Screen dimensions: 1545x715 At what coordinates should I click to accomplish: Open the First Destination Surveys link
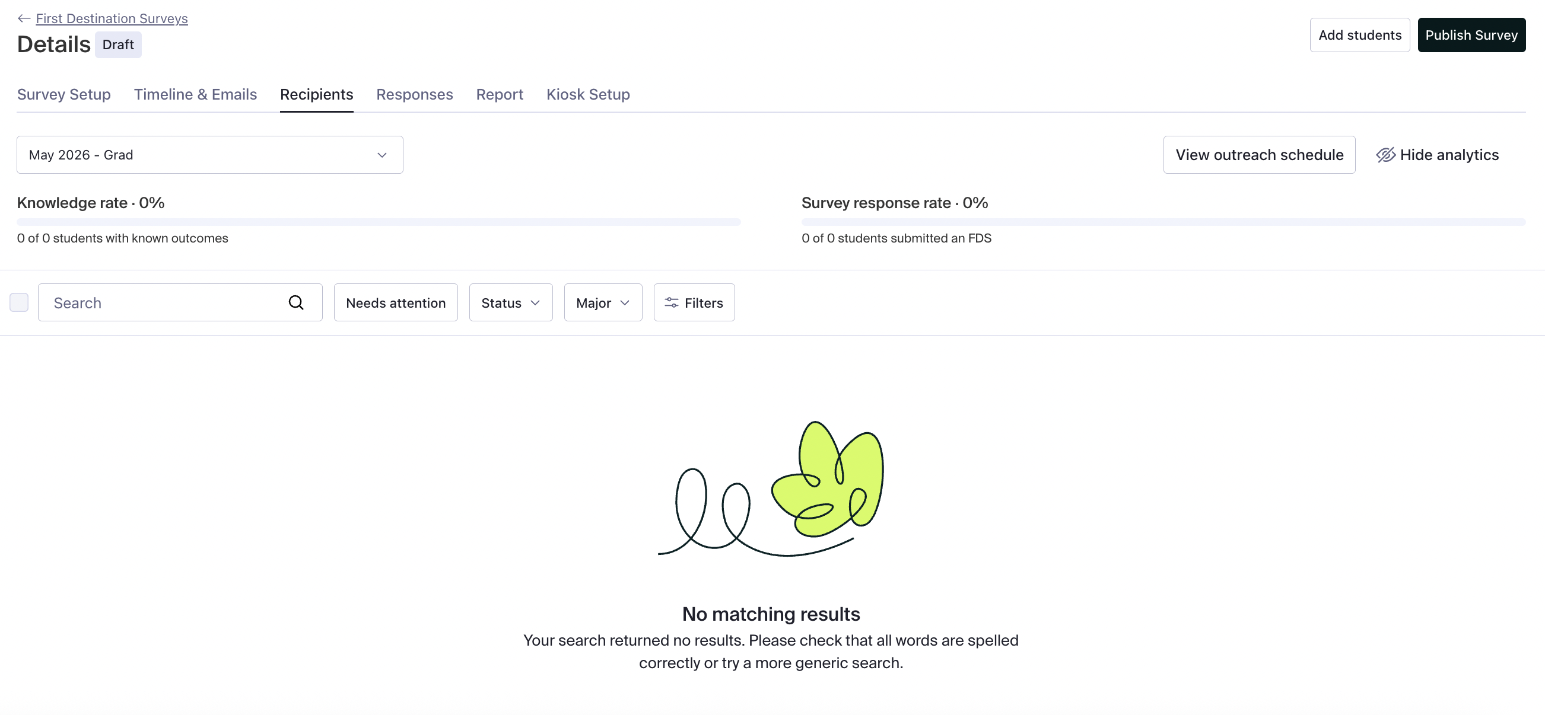[x=112, y=18]
